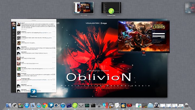
Task: Open the App Store Dock icon
Action: [x=27, y=105]
